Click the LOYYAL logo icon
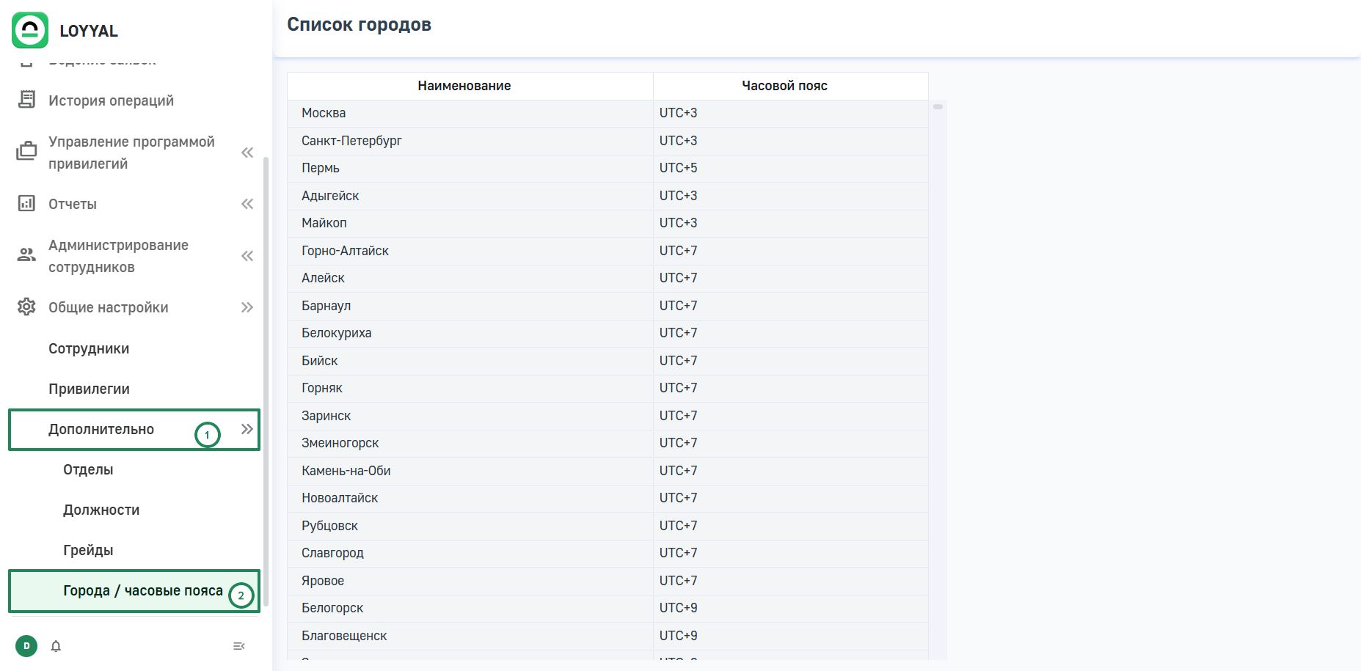 click(30, 30)
